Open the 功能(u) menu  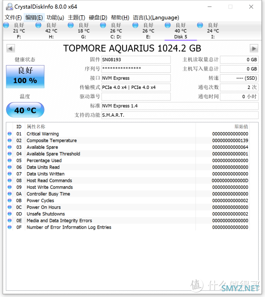point(55,18)
